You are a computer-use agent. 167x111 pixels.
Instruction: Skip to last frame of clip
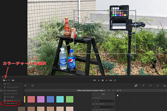(111, 80)
